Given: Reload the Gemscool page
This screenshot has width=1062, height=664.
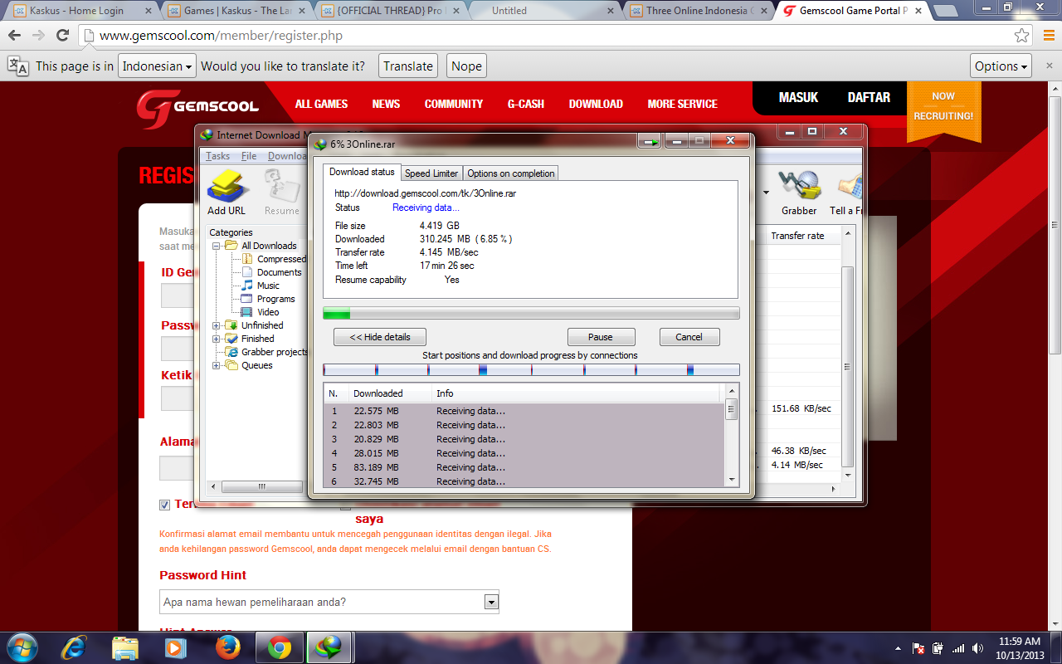Looking at the screenshot, I should pyautogui.click(x=62, y=36).
